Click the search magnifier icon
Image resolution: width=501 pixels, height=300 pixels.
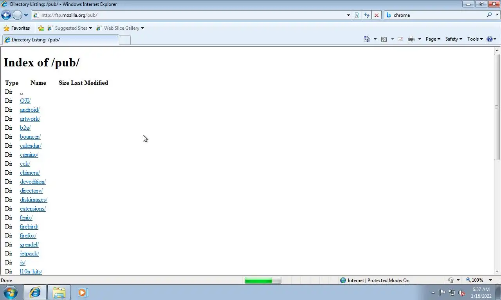pyautogui.click(x=489, y=15)
